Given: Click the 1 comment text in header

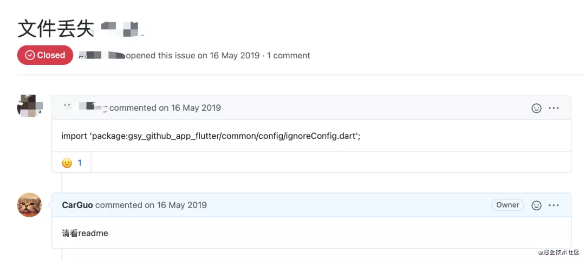Looking at the screenshot, I should click(288, 56).
